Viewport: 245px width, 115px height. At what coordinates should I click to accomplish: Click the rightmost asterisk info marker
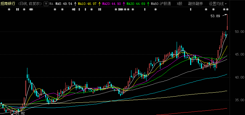[x=227, y=10]
